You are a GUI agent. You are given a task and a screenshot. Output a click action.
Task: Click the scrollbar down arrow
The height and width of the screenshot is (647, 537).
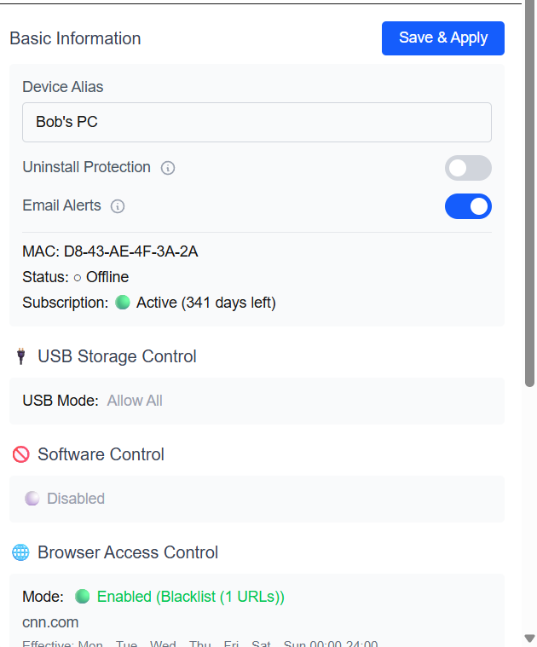(x=529, y=638)
